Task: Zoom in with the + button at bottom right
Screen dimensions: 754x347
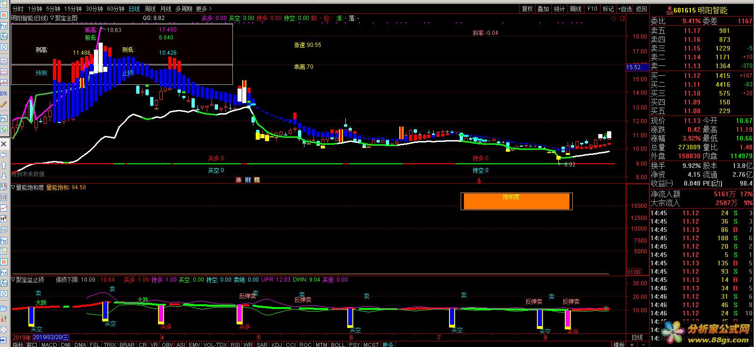Action: 632,345
